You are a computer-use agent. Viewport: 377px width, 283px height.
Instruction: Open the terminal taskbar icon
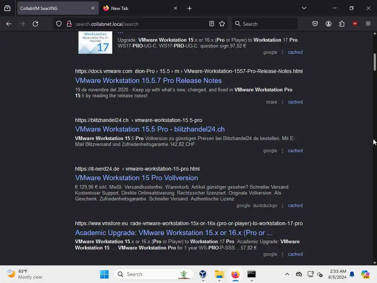[251, 274]
